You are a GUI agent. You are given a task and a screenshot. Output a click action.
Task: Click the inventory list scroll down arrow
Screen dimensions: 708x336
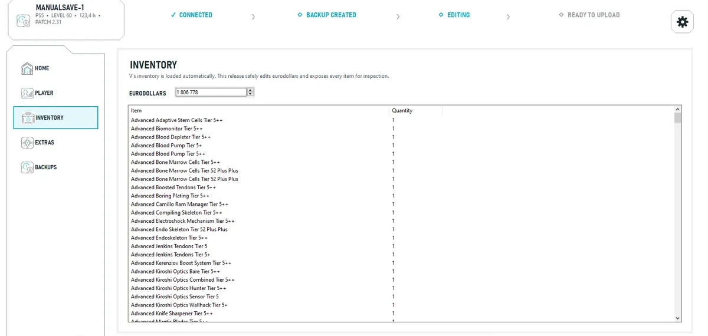pyautogui.click(x=678, y=318)
